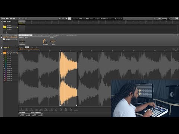The height and width of the screenshot is (134, 179).
Task: Switch to the GROUP tab
Action: point(10,35)
